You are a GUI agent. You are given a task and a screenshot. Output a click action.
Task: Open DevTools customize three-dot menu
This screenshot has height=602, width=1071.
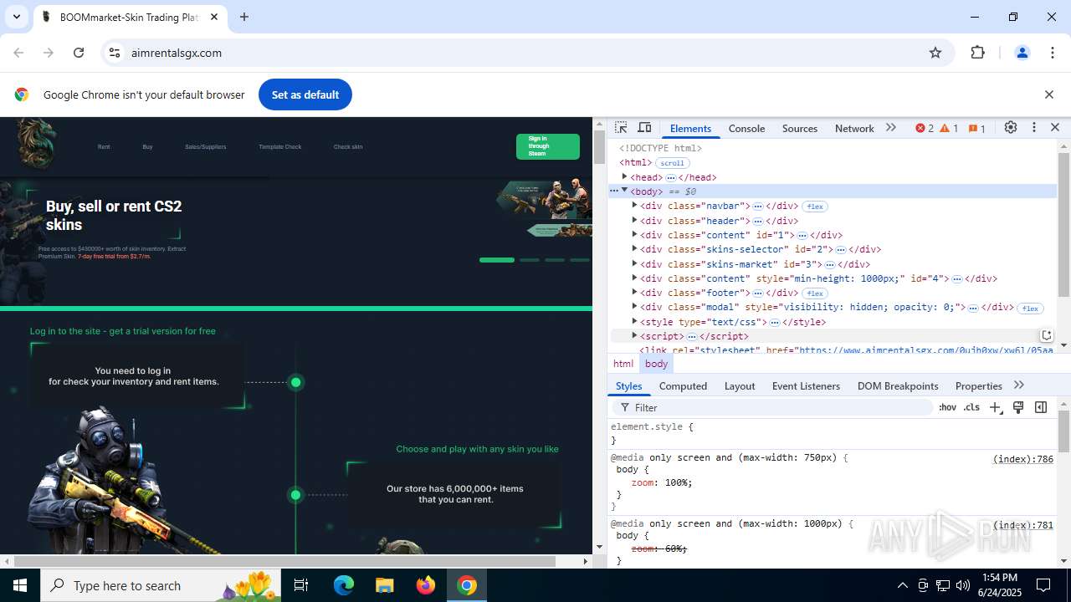tap(1034, 128)
